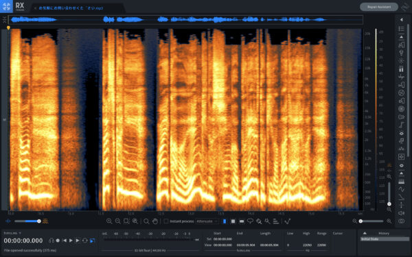Open the light bulb module icon
The width and height of the screenshot is (412, 257).
click(401, 53)
